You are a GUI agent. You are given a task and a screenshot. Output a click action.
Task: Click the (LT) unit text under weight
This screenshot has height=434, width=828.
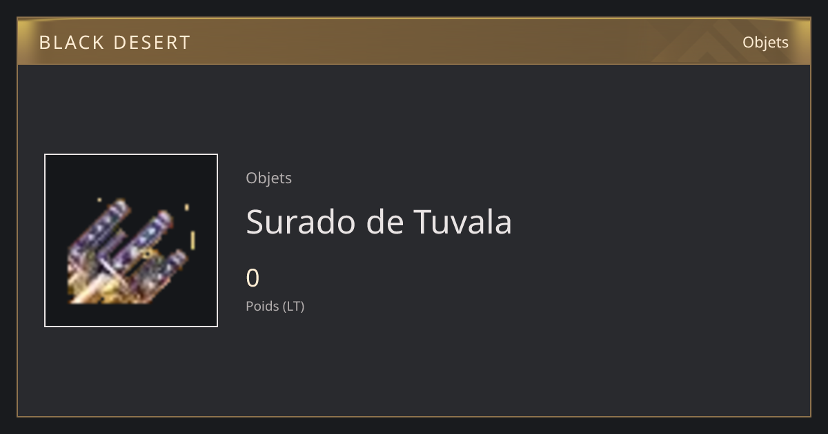(293, 306)
